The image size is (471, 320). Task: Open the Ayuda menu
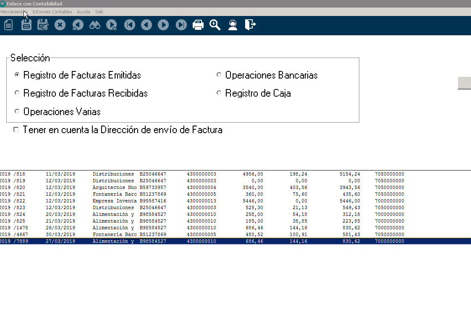84,12
